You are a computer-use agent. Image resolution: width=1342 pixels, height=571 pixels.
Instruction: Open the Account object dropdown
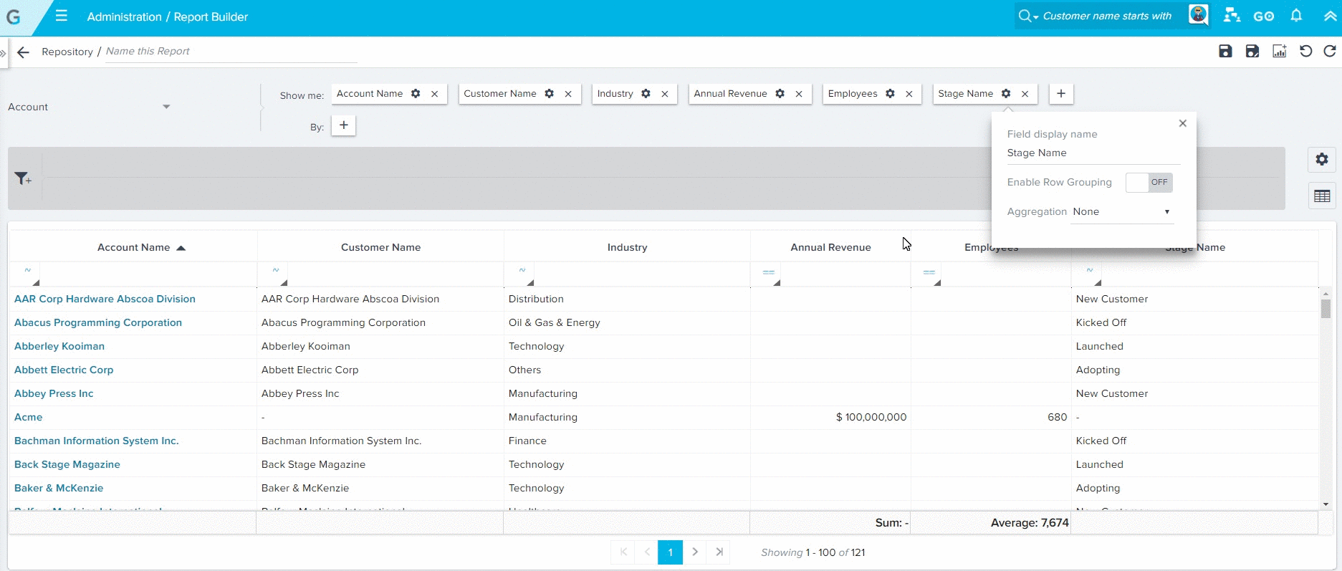pyautogui.click(x=89, y=107)
